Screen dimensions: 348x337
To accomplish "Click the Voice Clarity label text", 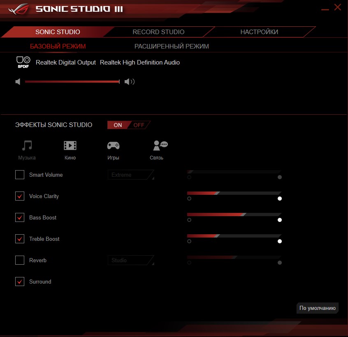I will coord(44,196).
